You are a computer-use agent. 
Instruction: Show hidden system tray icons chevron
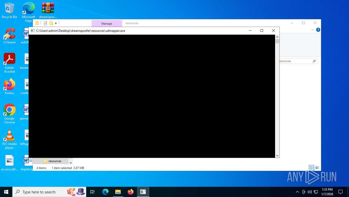pyautogui.click(x=297, y=192)
